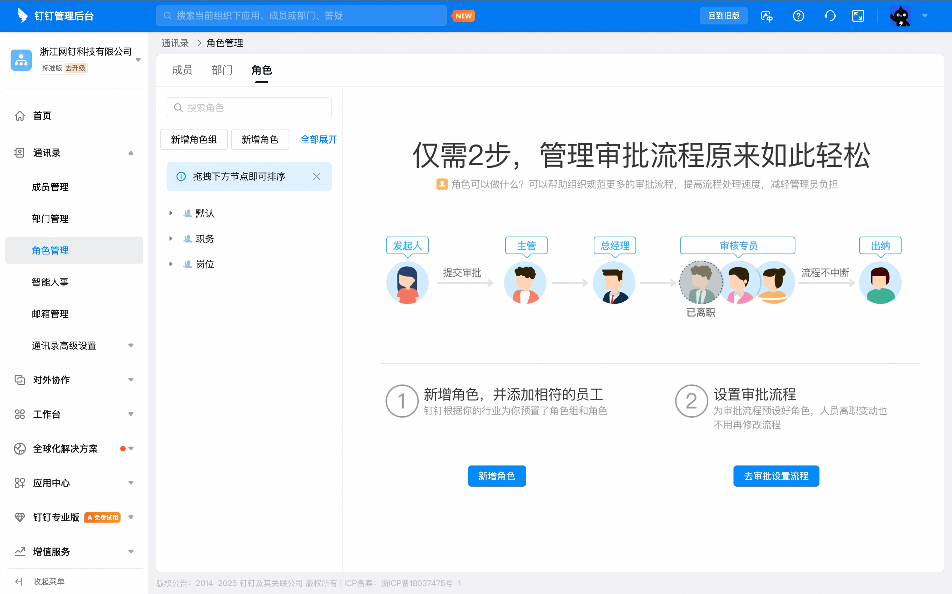Expand 通讯录高级设置 submenu
The width and height of the screenshot is (952, 594).
click(131, 346)
